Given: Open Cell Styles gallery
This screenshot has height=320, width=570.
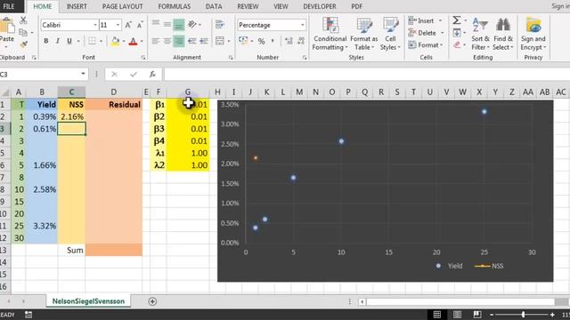Looking at the screenshot, I should click(390, 34).
